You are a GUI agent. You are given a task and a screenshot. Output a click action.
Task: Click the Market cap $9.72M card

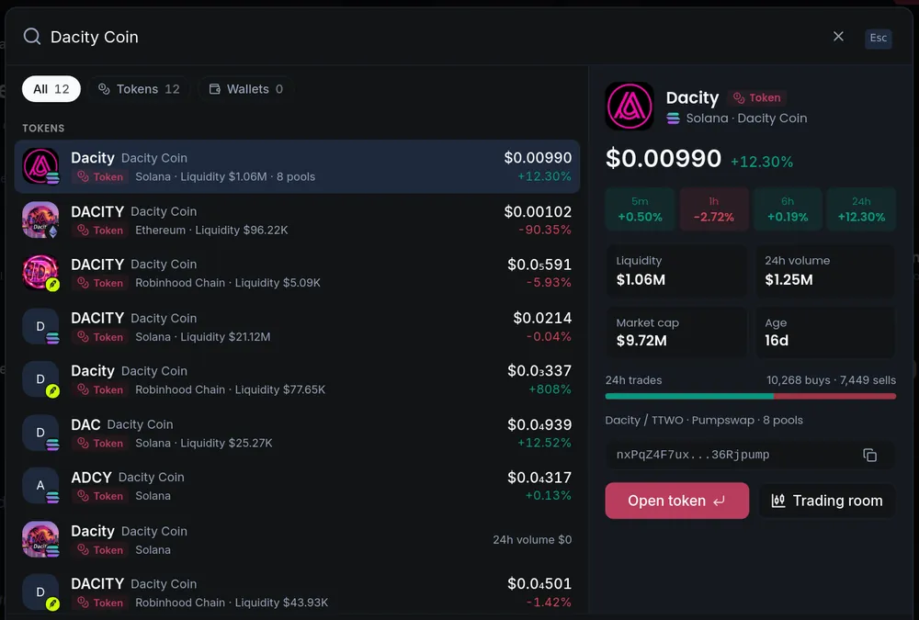(676, 333)
